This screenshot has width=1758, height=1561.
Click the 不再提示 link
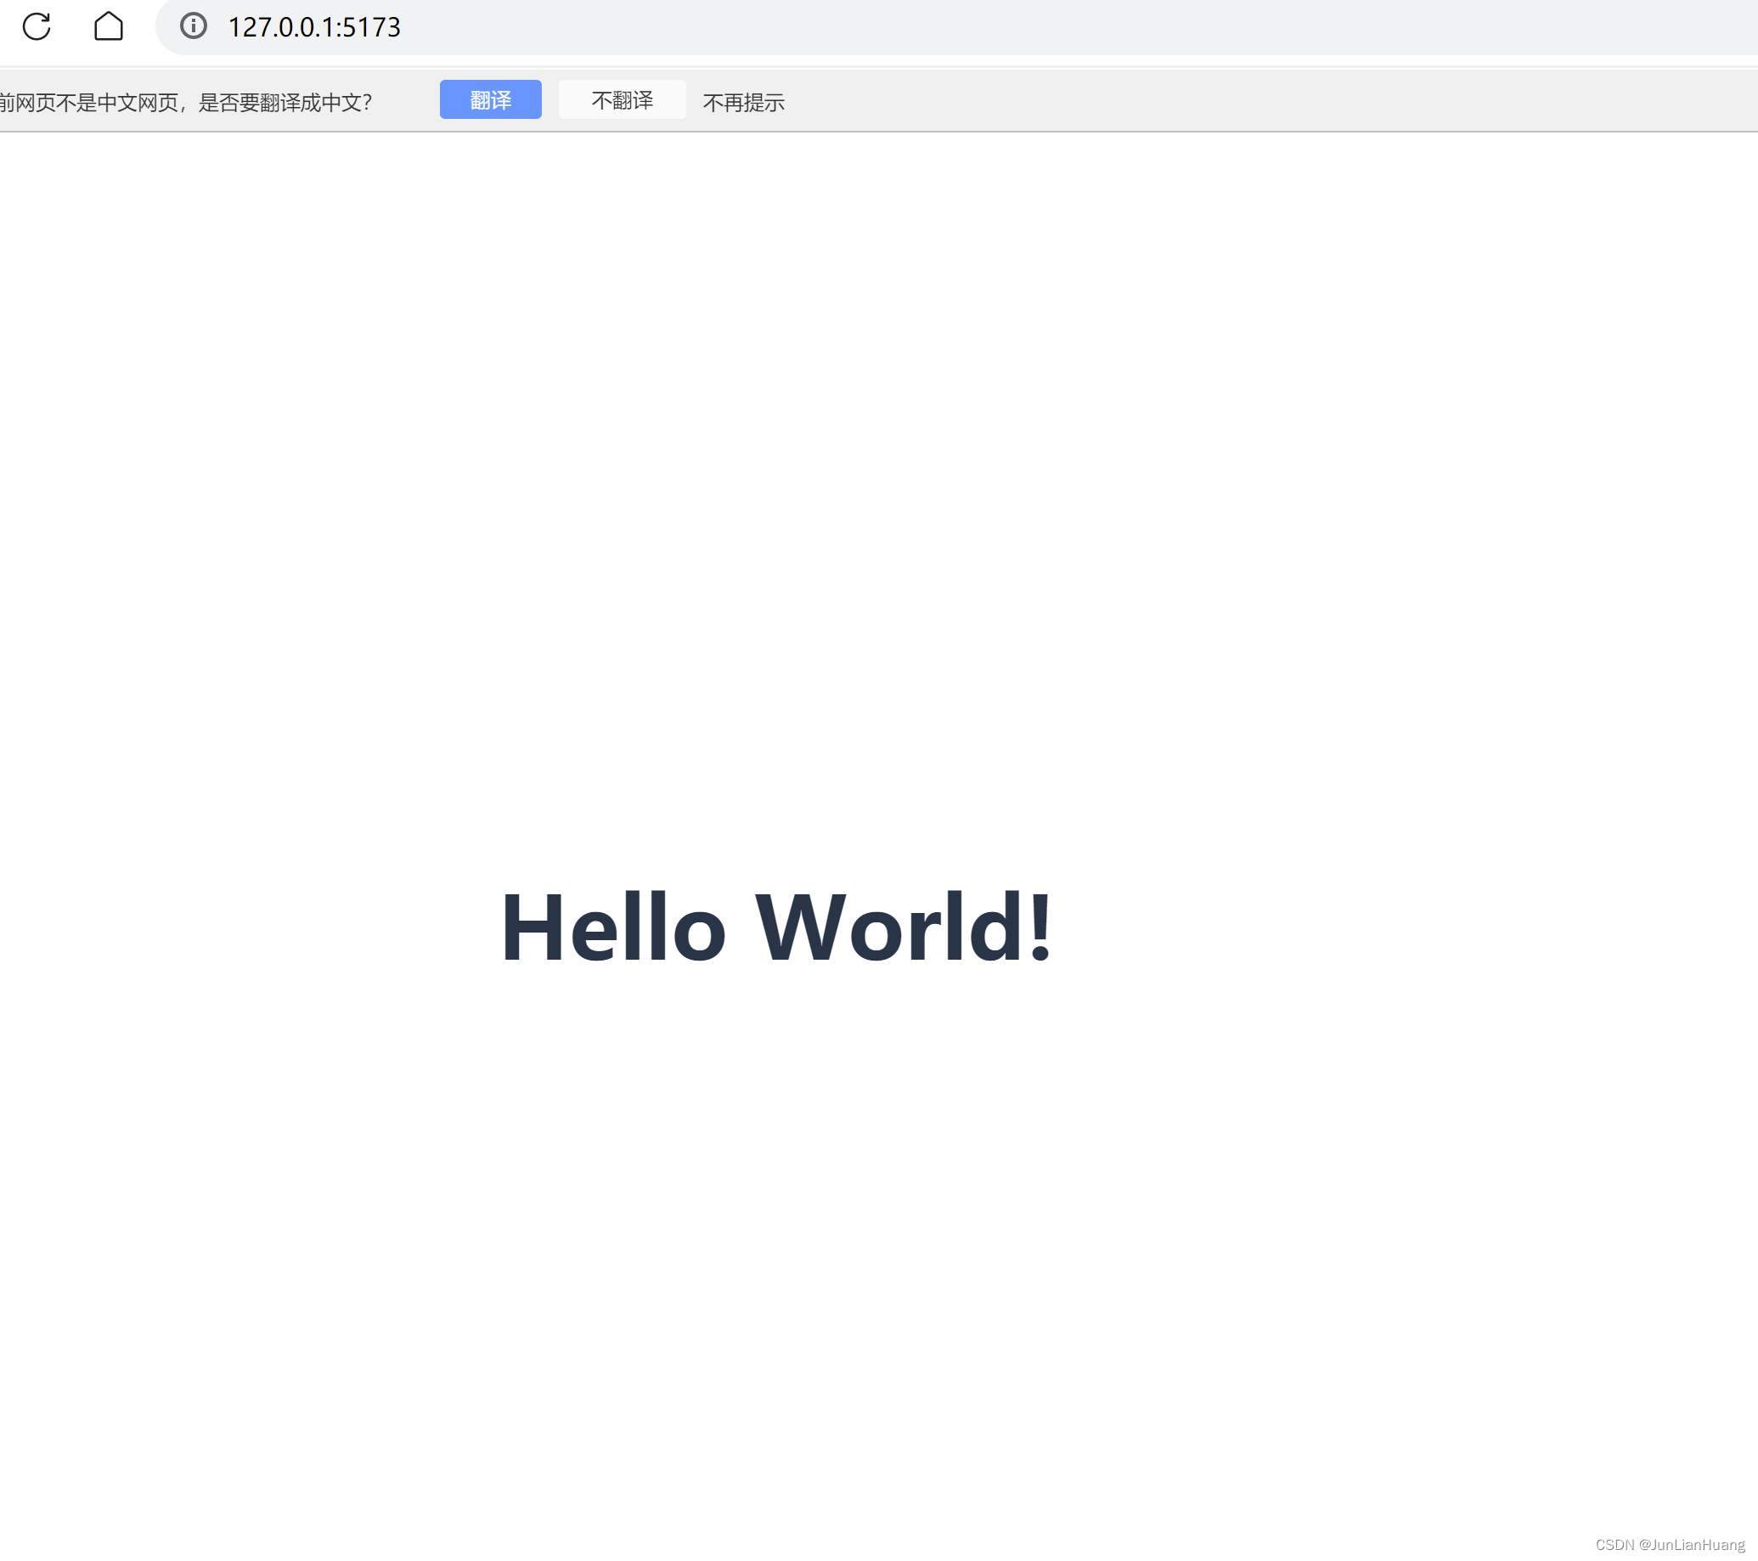click(743, 104)
